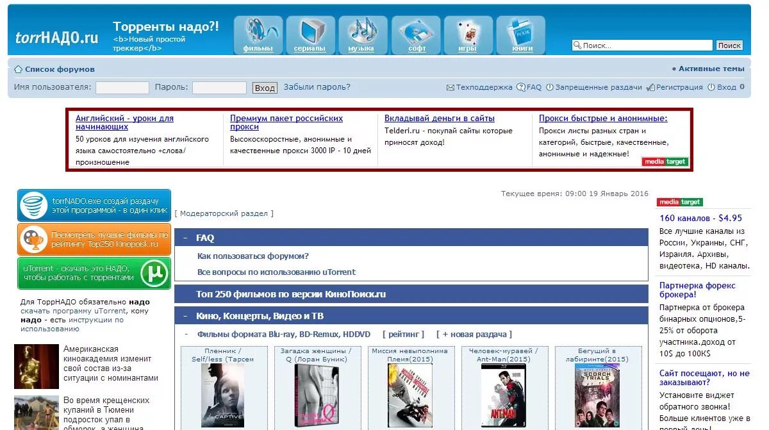Open Американская киноакадемия news headline

pyautogui.click(x=110, y=364)
